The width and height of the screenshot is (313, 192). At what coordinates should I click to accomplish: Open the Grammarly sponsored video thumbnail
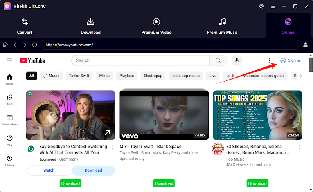70,115
